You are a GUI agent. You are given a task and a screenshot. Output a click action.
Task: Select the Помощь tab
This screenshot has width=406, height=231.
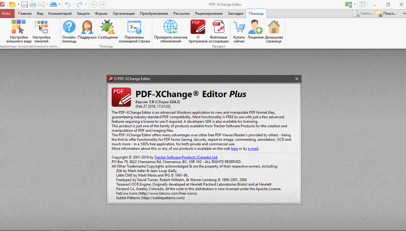(x=256, y=14)
